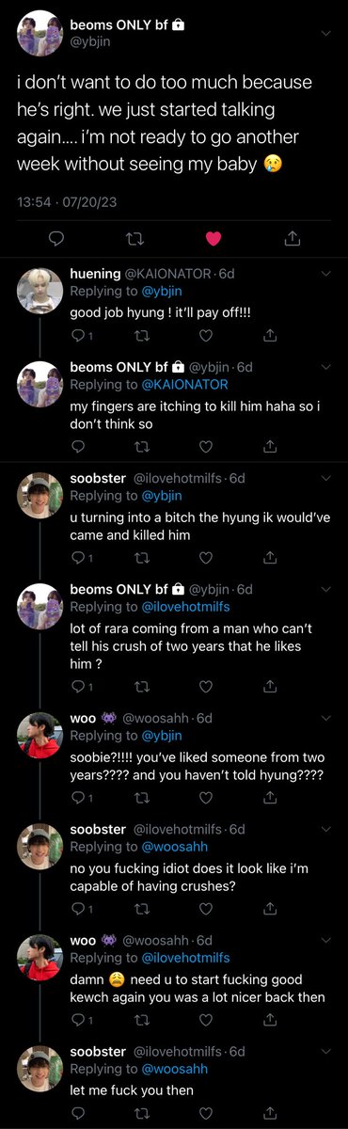Screen dimensions: 348x1129
Task: Like huening's "good job hyung" reply
Action: pos(207,335)
